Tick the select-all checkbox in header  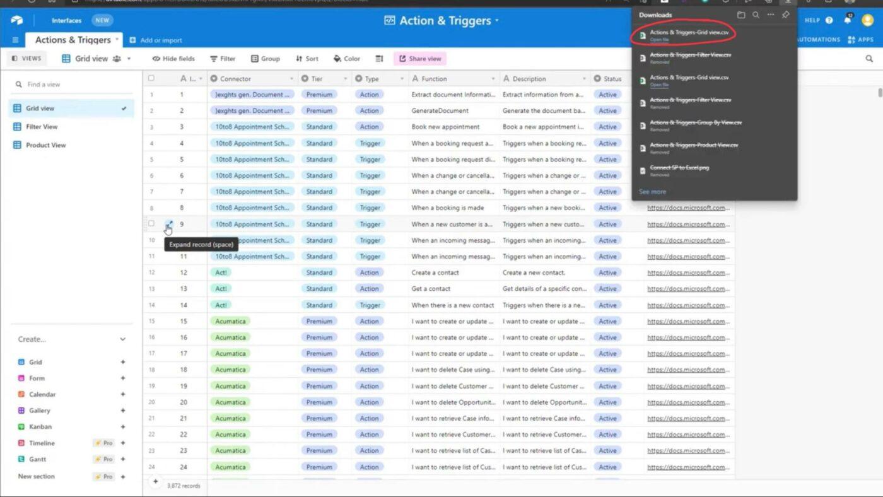[151, 79]
